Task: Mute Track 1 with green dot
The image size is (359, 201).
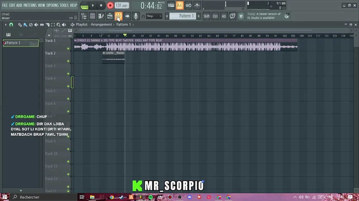Action: 68,49
